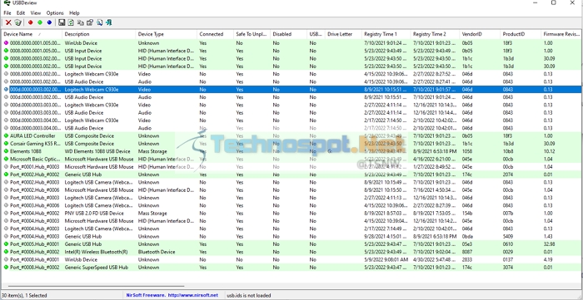Click the blue status dot in highlighted row
583x300 pixels.
(x=6, y=90)
